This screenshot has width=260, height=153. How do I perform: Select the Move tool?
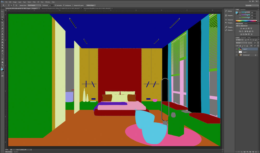pyautogui.click(x=3, y=12)
